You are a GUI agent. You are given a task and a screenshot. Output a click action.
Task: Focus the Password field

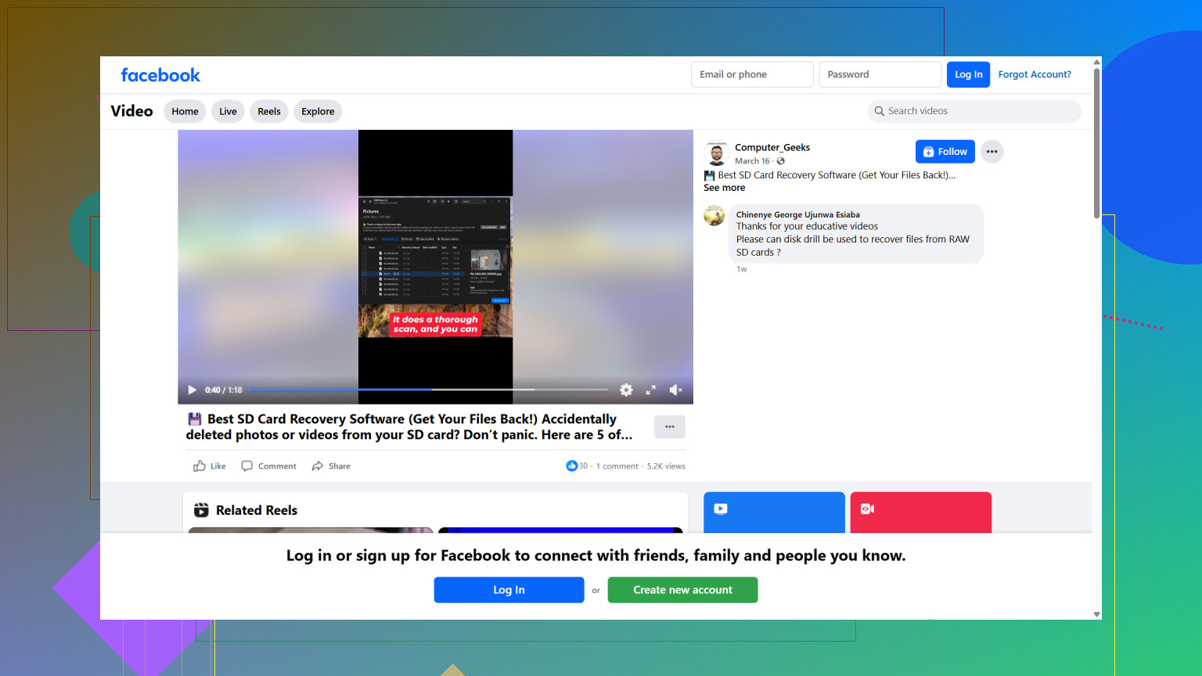(x=880, y=74)
